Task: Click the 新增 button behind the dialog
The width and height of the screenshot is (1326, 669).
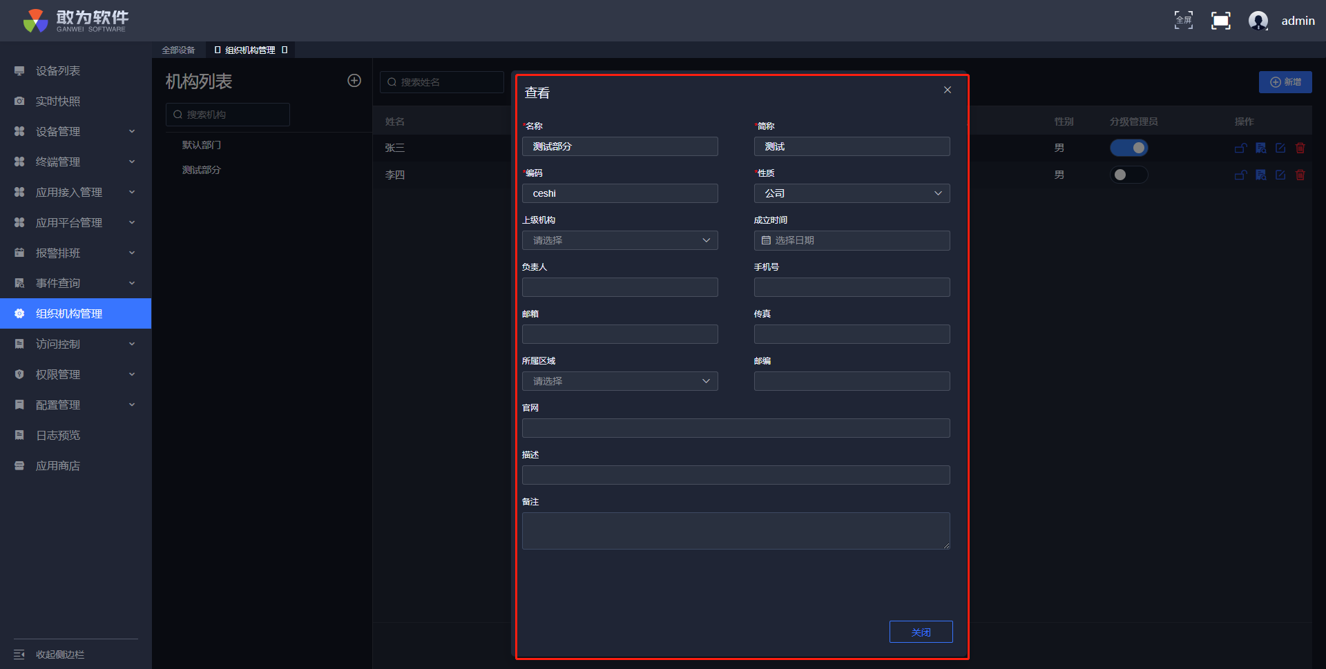Action: click(1285, 82)
